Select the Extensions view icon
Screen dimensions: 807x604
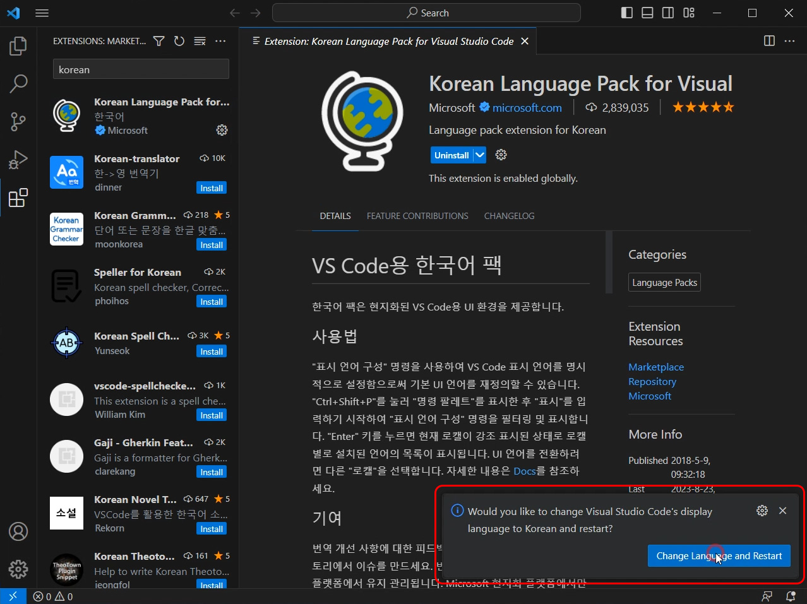[18, 198]
